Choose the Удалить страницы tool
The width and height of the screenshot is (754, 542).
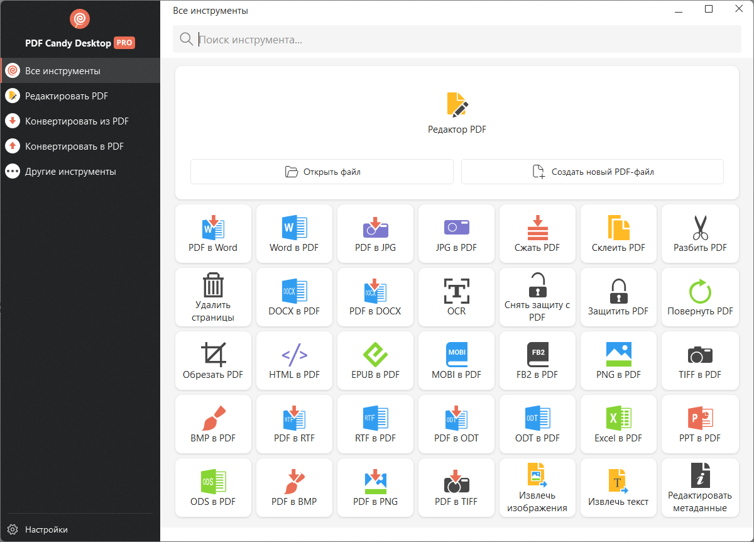click(x=213, y=297)
